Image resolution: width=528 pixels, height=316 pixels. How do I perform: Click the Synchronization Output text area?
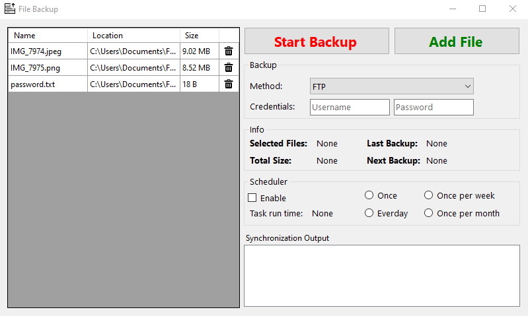click(x=381, y=276)
